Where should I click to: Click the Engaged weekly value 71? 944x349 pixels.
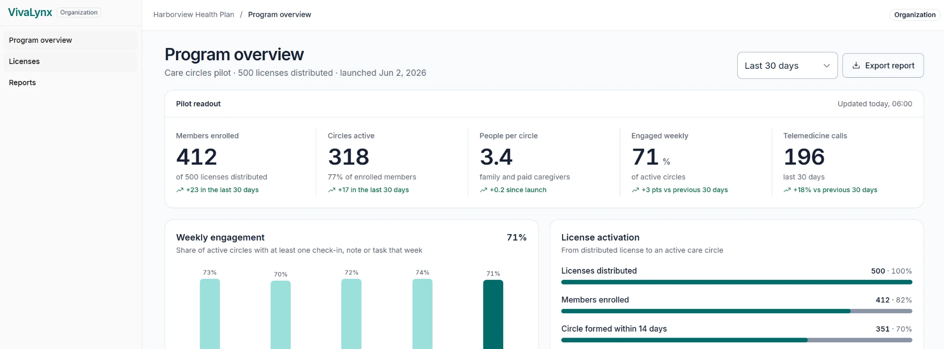[645, 157]
